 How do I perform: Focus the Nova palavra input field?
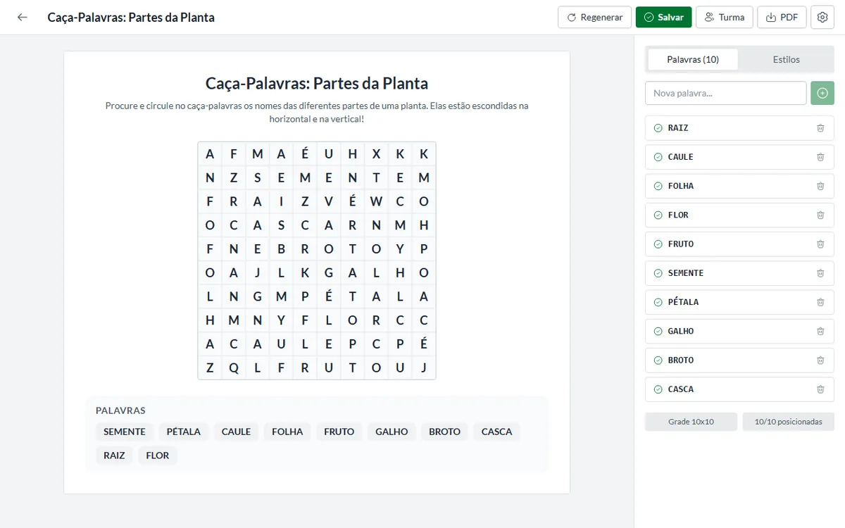(726, 93)
